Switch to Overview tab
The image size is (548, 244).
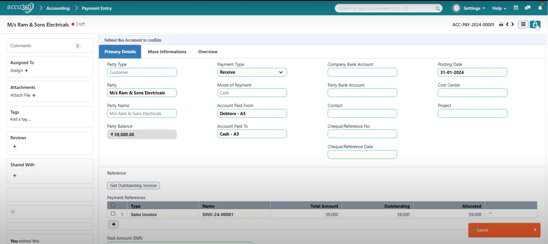(x=208, y=52)
